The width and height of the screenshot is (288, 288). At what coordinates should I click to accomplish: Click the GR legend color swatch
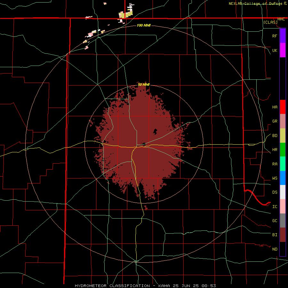pos(283,121)
